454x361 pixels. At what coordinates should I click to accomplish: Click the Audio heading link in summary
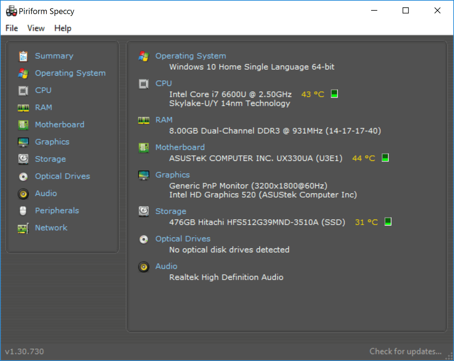pyautogui.click(x=166, y=266)
